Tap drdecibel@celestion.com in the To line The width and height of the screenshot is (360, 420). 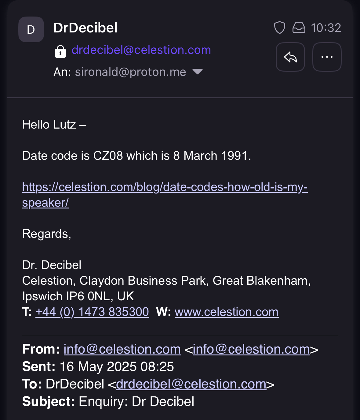click(x=191, y=384)
